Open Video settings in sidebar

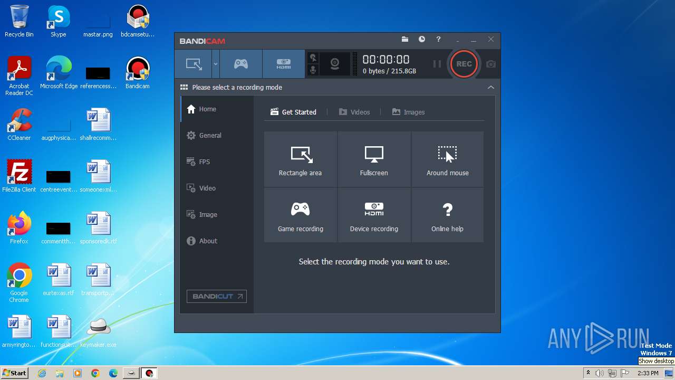[217, 188]
